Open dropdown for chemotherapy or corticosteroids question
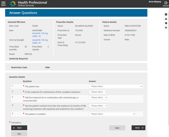The width and height of the screenshot is (169, 137). tap(98, 97)
